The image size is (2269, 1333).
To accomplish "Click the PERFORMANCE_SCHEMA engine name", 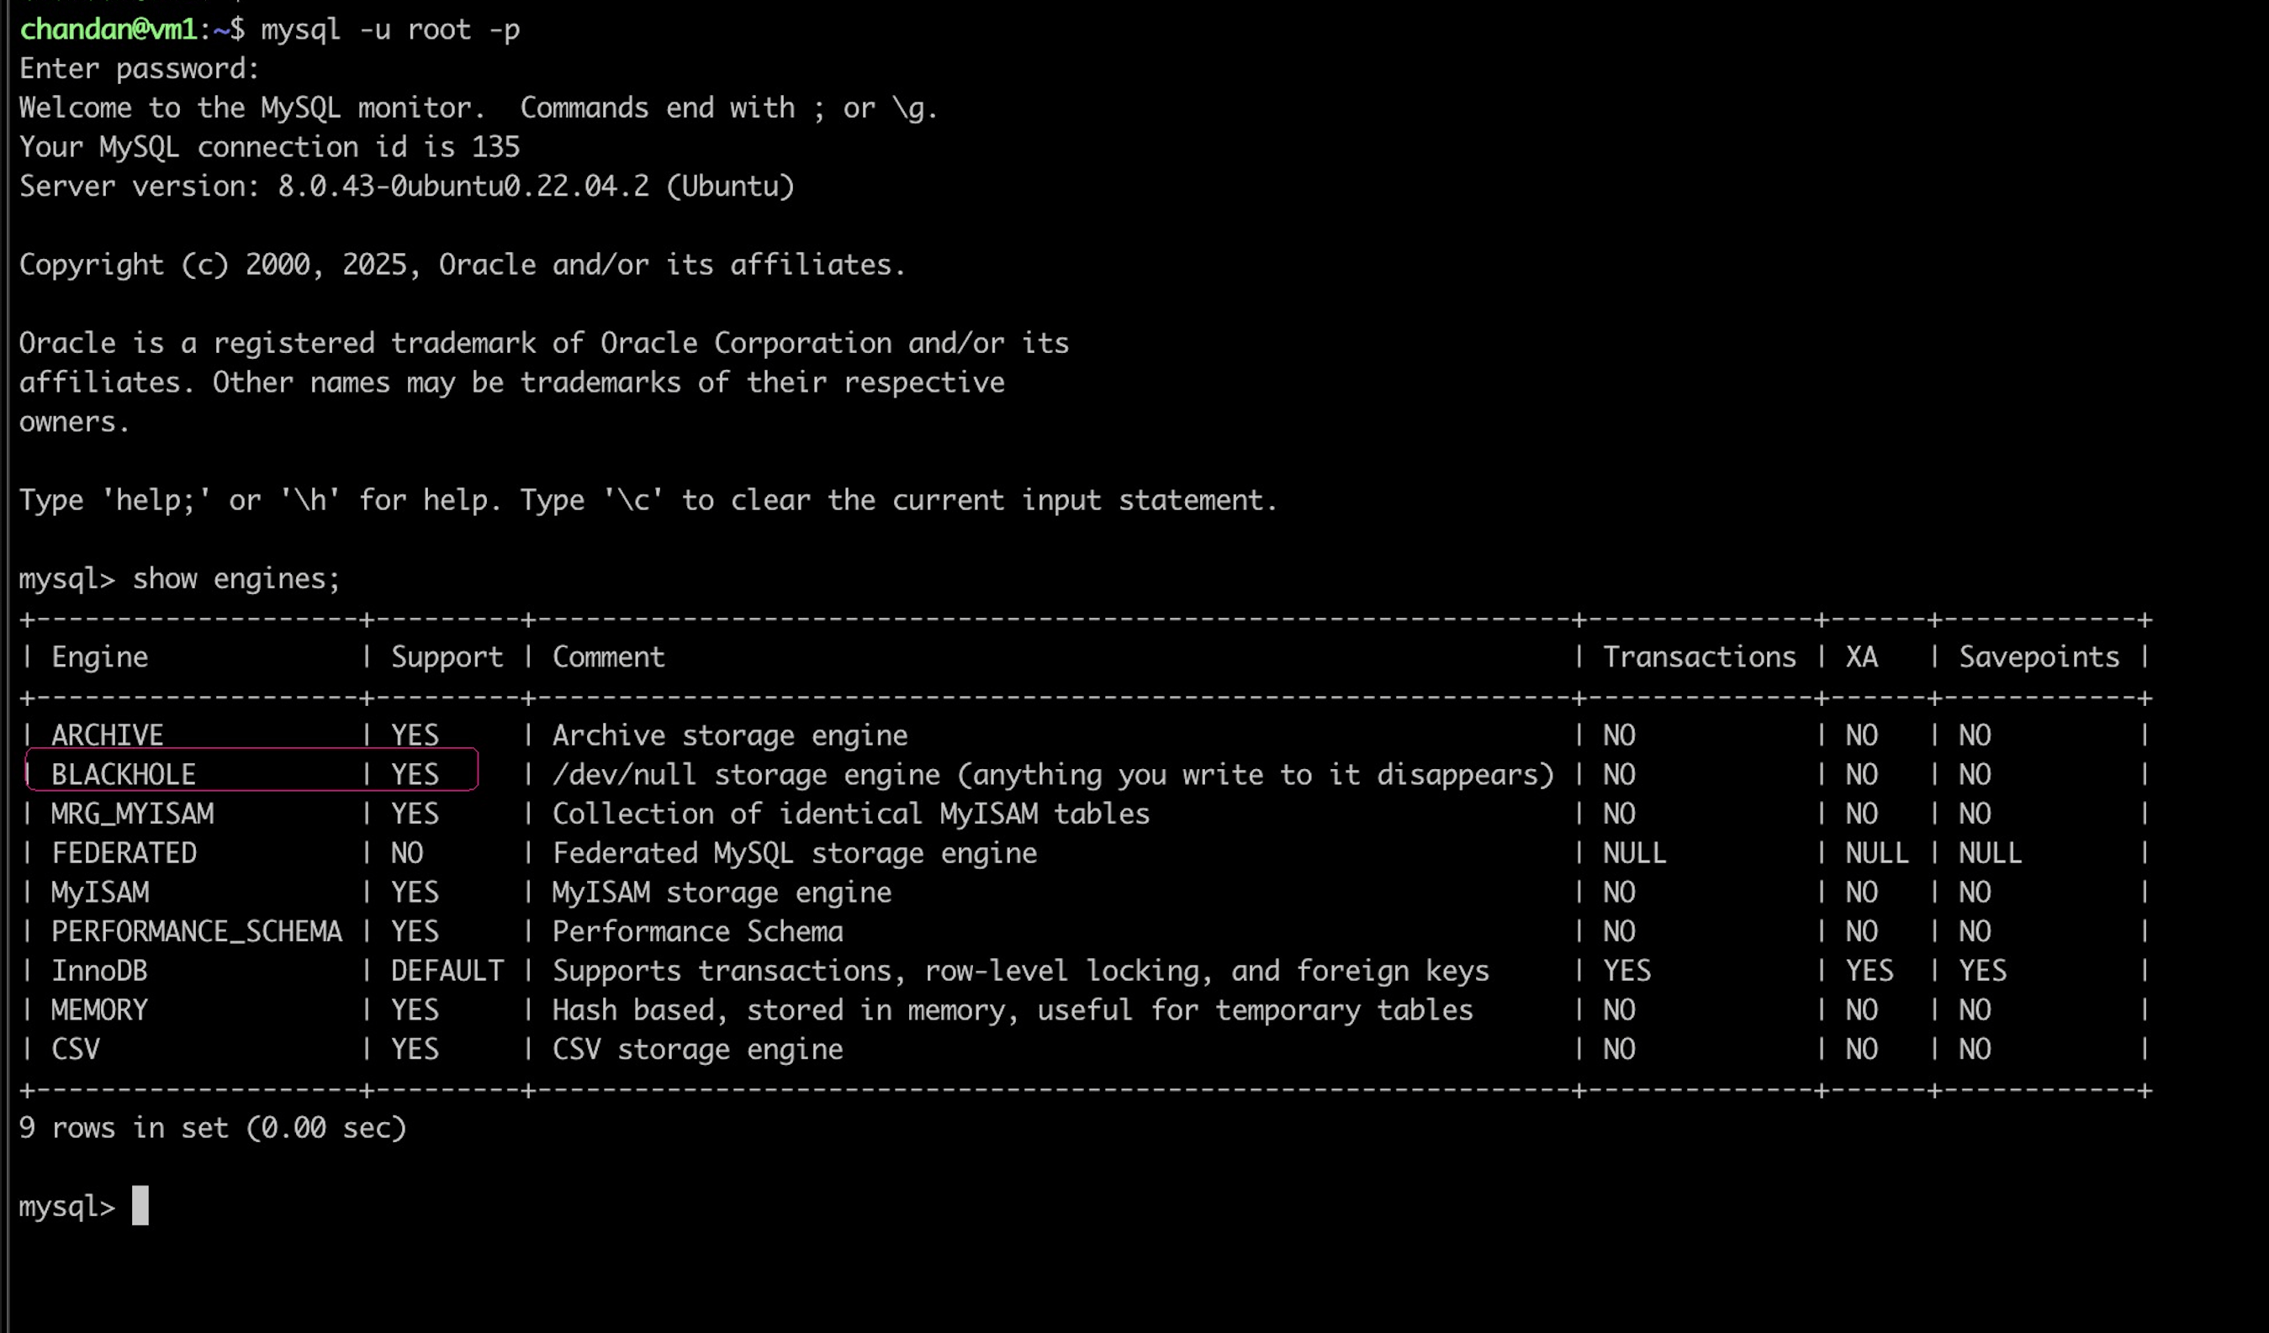I will [x=196, y=931].
